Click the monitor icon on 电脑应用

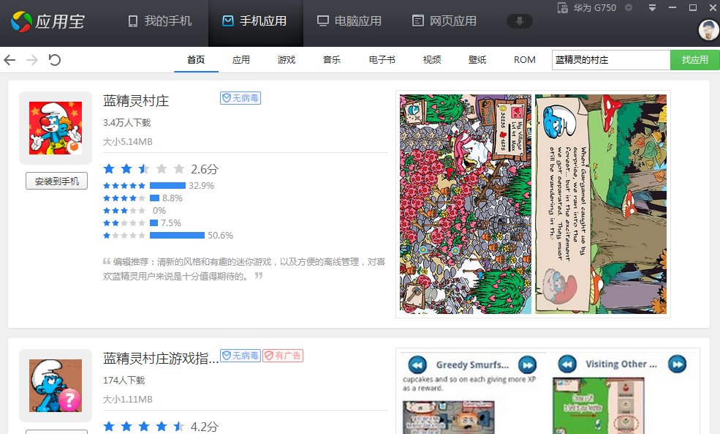tap(322, 20)
